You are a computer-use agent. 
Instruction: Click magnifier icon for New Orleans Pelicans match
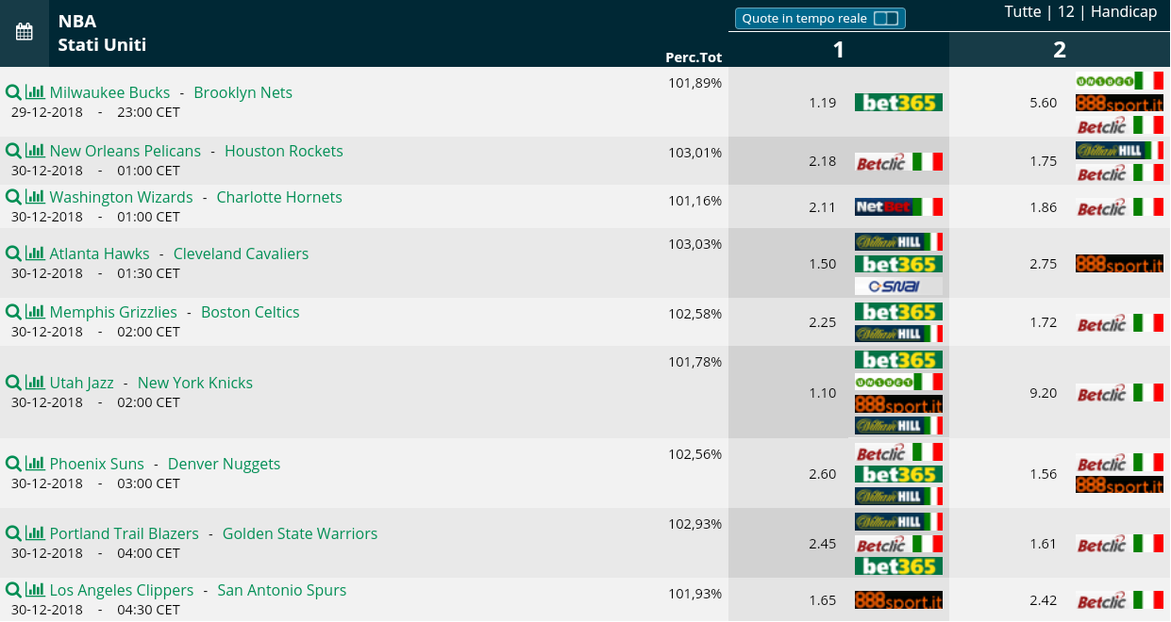(13, 151)
